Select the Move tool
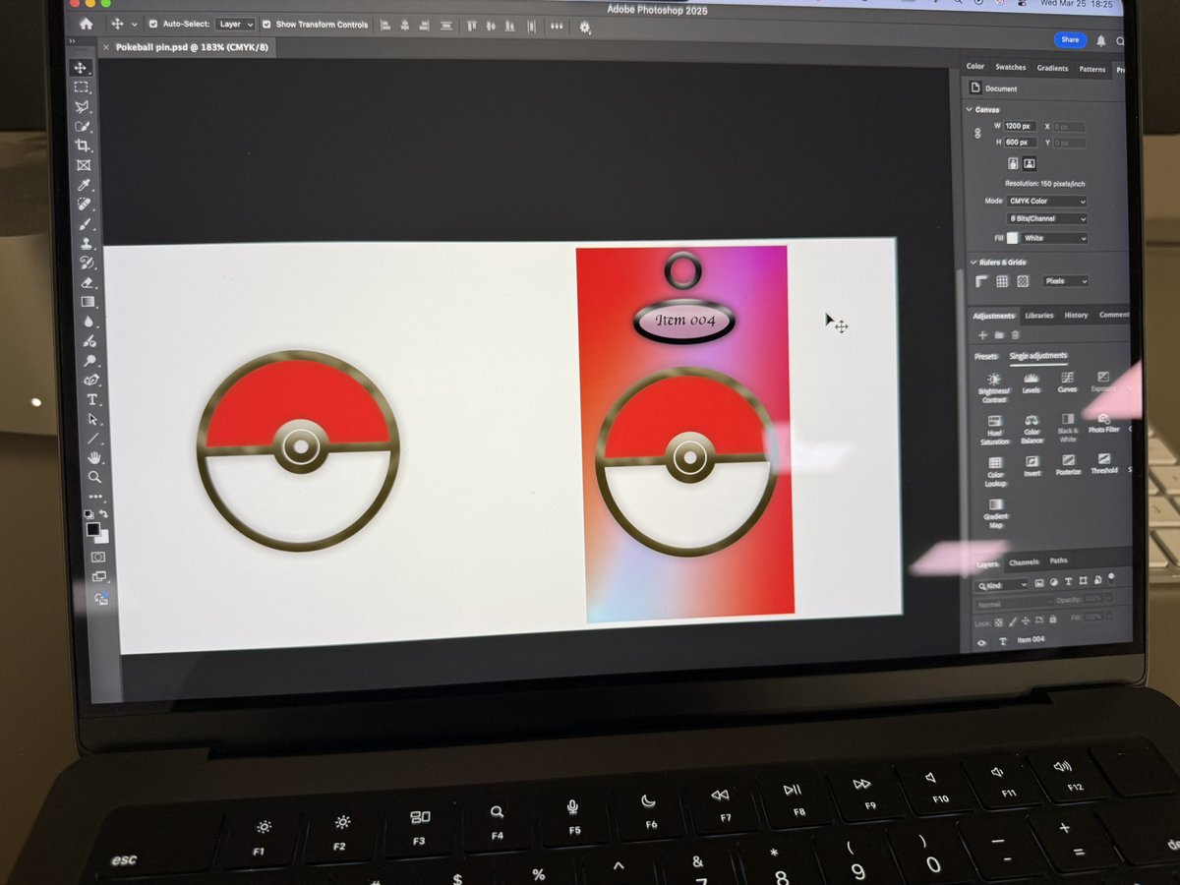The height and width of the screenshot is (885, 1180). (x=83, y=67)
